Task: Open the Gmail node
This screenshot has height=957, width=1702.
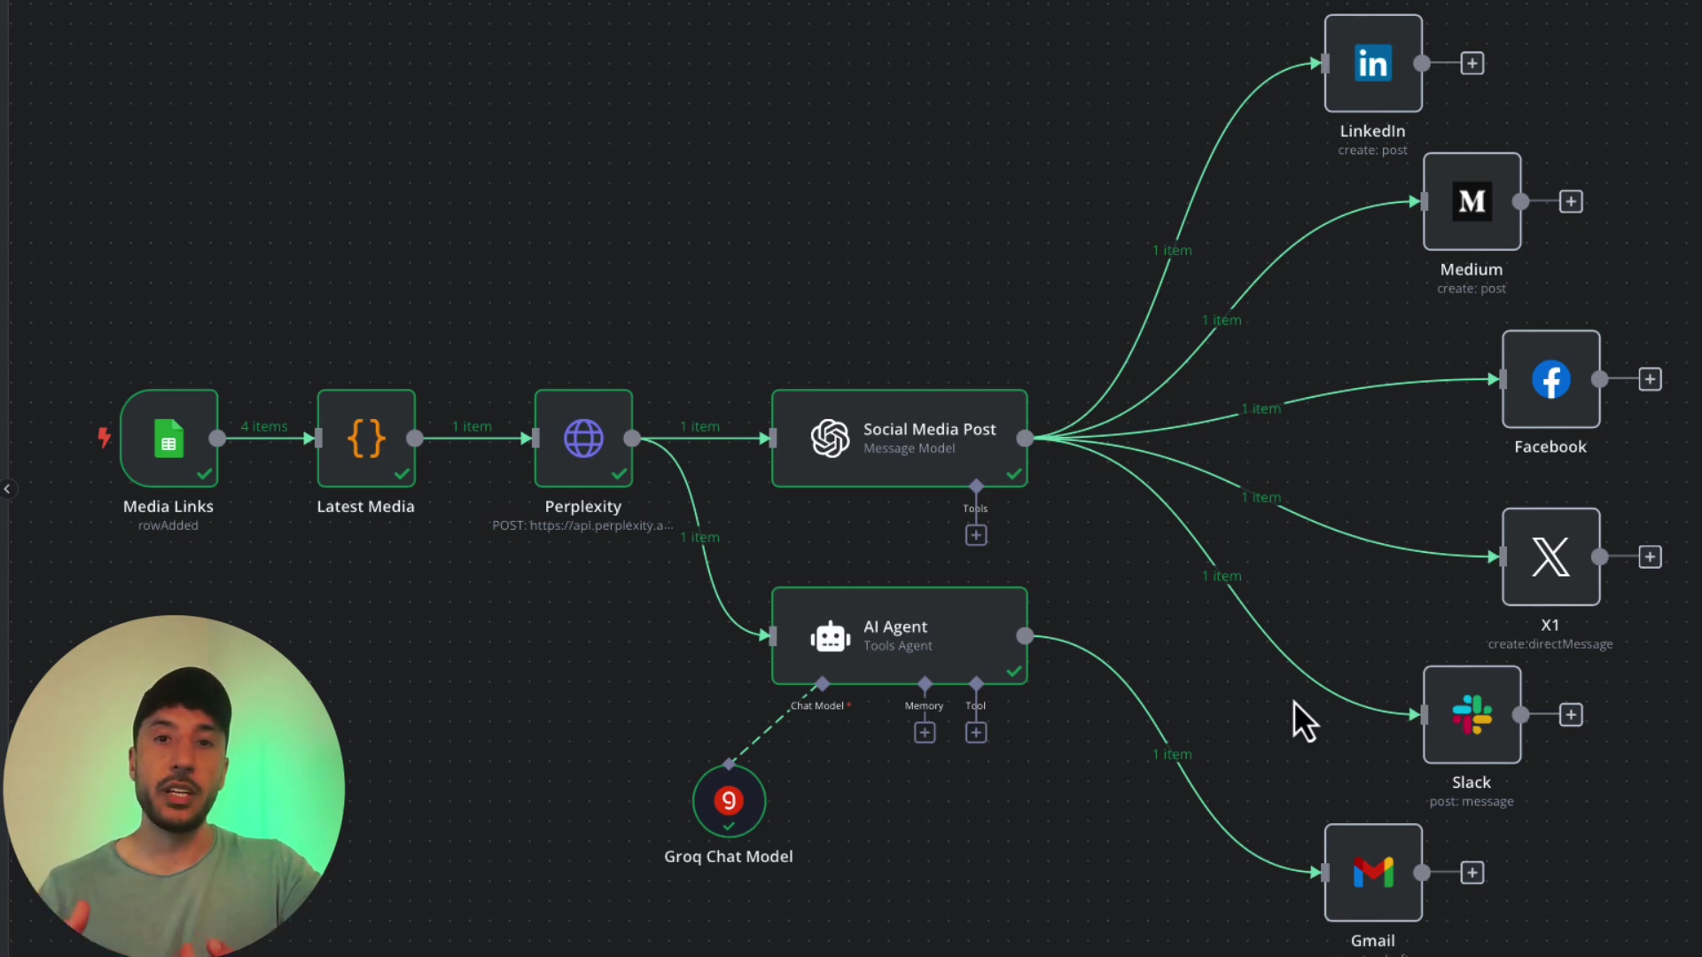Action: coord(1373,873)
